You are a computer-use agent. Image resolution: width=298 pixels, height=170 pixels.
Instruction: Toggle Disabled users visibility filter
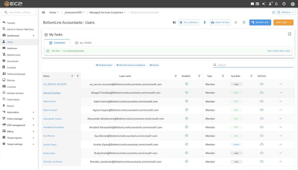point(104,65)
